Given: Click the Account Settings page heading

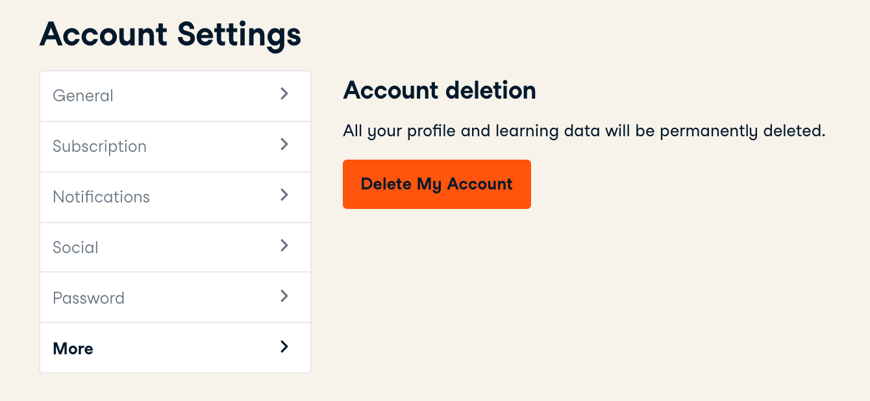Looking at the screenshot, I should click(170, 34).
